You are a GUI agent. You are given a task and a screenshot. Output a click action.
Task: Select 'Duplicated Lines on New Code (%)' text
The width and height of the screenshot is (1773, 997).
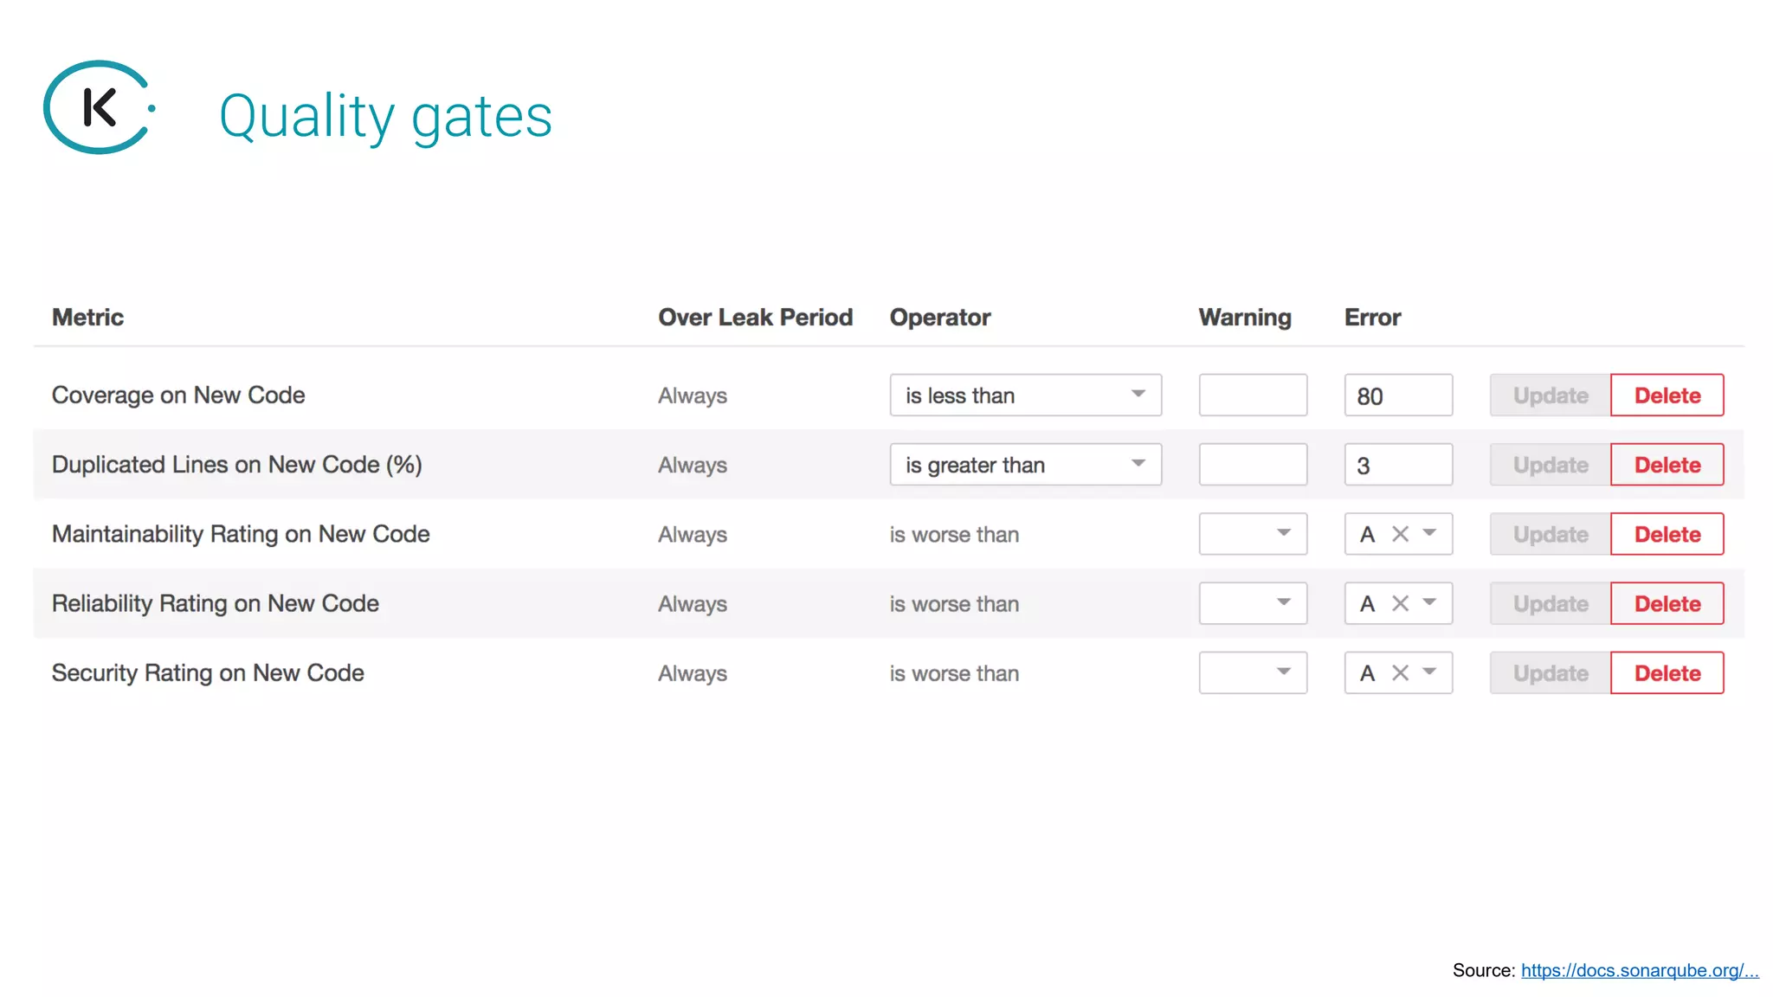pos(237,465)
